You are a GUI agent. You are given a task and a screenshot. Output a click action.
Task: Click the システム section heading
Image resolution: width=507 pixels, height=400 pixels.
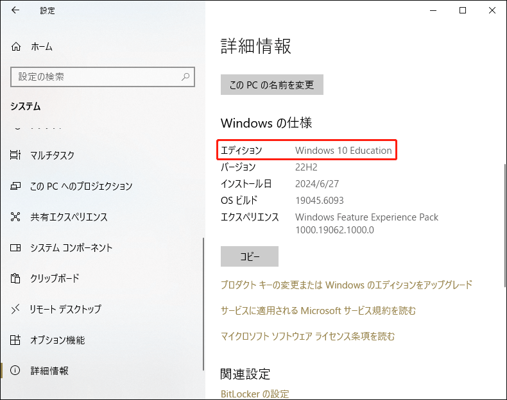25,106
